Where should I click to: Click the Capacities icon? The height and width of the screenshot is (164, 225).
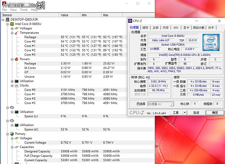tap(17, 147)
